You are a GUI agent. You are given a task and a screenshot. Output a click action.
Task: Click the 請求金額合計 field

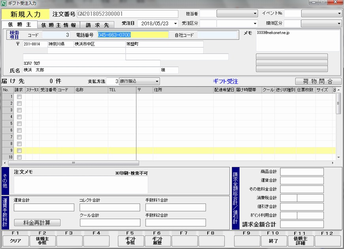(302, 224)
